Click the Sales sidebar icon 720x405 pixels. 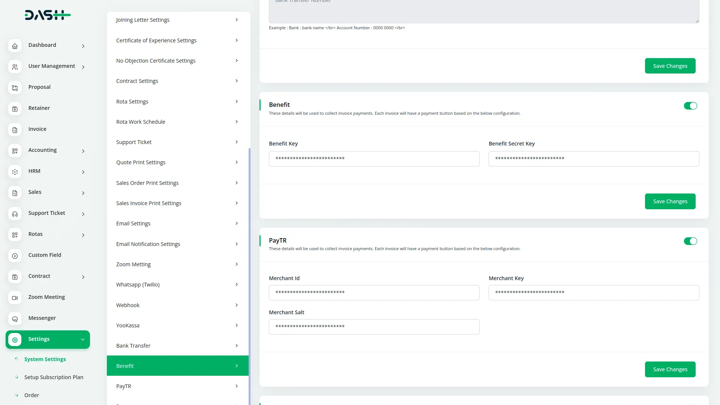pyautogui.click(x=15, y=193)
